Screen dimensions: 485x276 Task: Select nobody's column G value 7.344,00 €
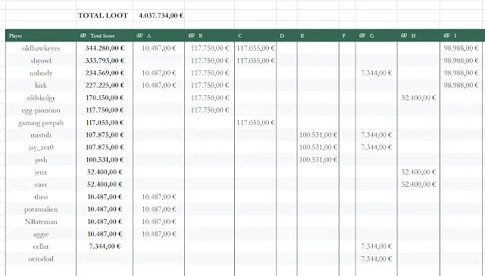click(x=377, y=73)
